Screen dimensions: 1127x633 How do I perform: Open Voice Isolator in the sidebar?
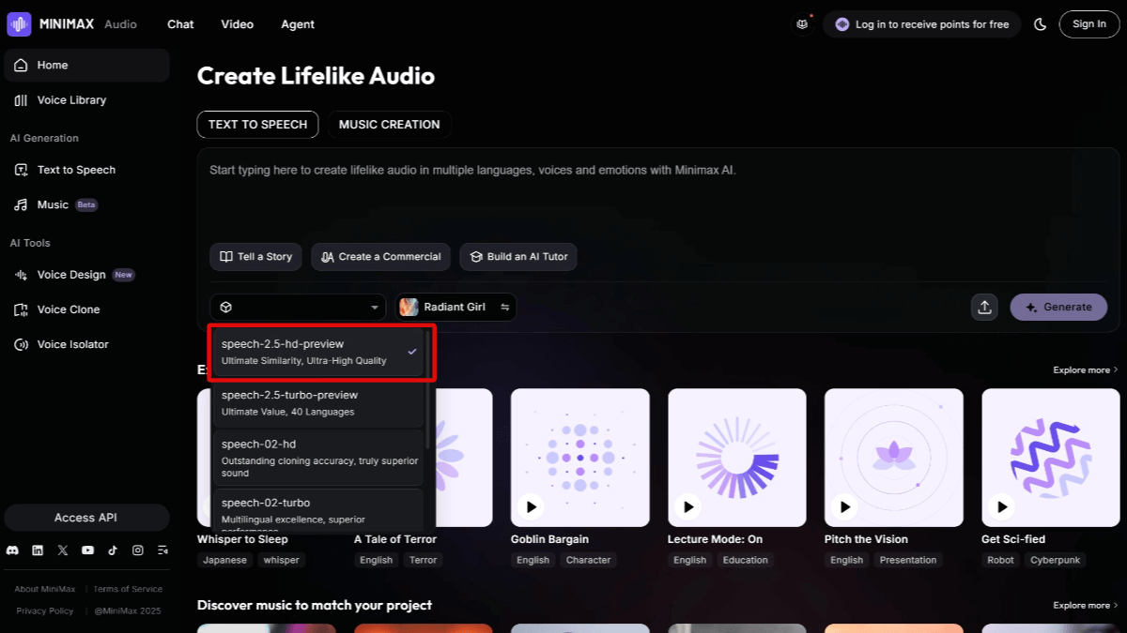tap(86, 344)
